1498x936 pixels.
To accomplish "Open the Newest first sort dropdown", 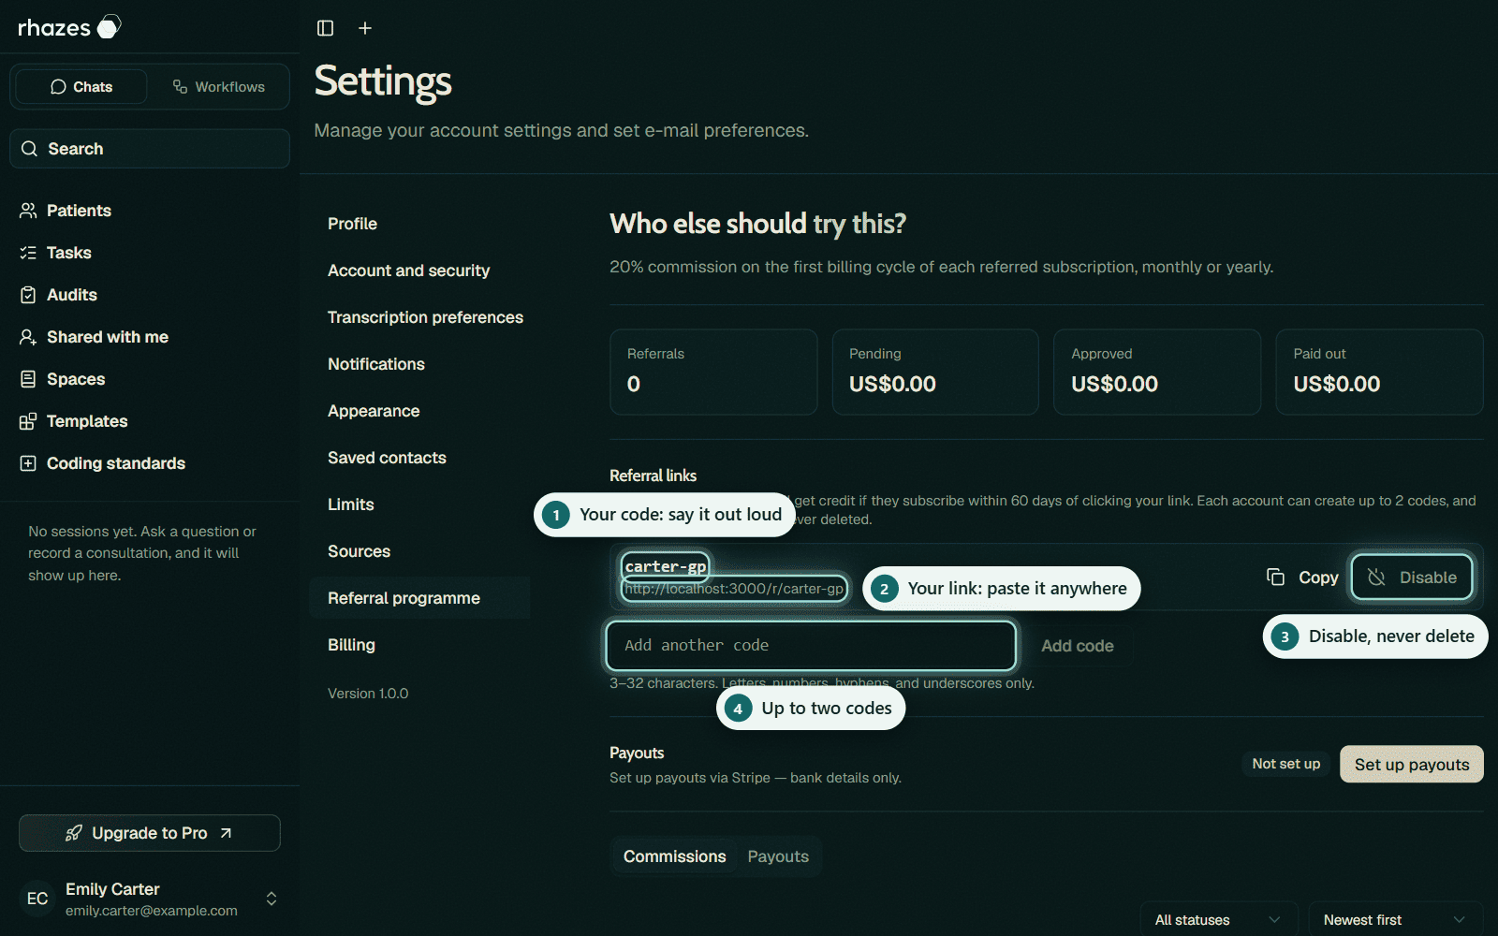I will pos(1395,920).
